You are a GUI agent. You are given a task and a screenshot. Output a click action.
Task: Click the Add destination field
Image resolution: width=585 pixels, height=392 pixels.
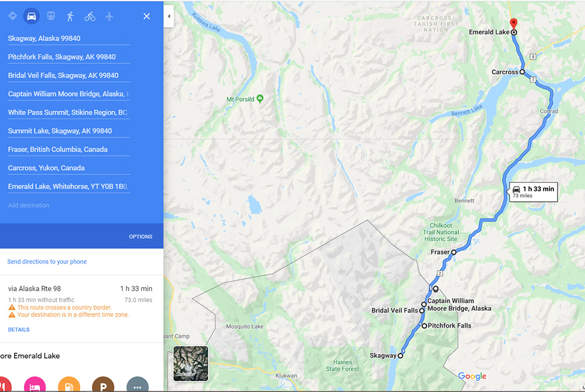69,205
